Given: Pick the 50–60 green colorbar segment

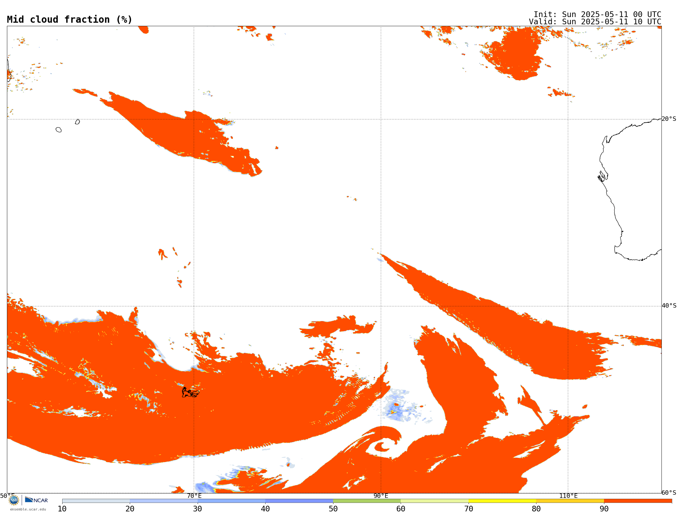Looking at the screenshot, I should click(x=367, y=501).
